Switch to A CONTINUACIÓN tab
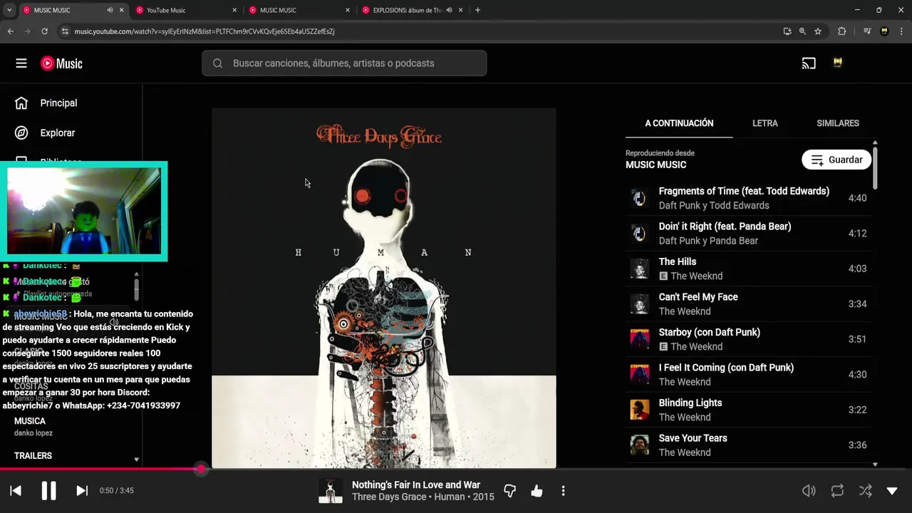This screenshot has height=513, width=912. (x=679, y=123)
